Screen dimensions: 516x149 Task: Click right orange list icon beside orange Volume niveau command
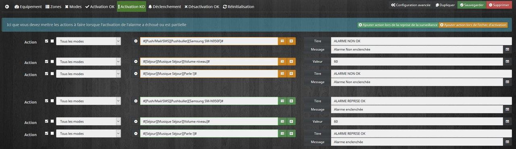291,61
